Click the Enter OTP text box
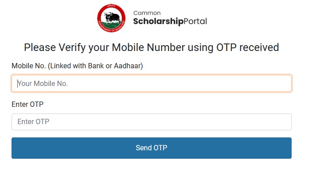This screenshot has width=312, height=176. (152, 122)
